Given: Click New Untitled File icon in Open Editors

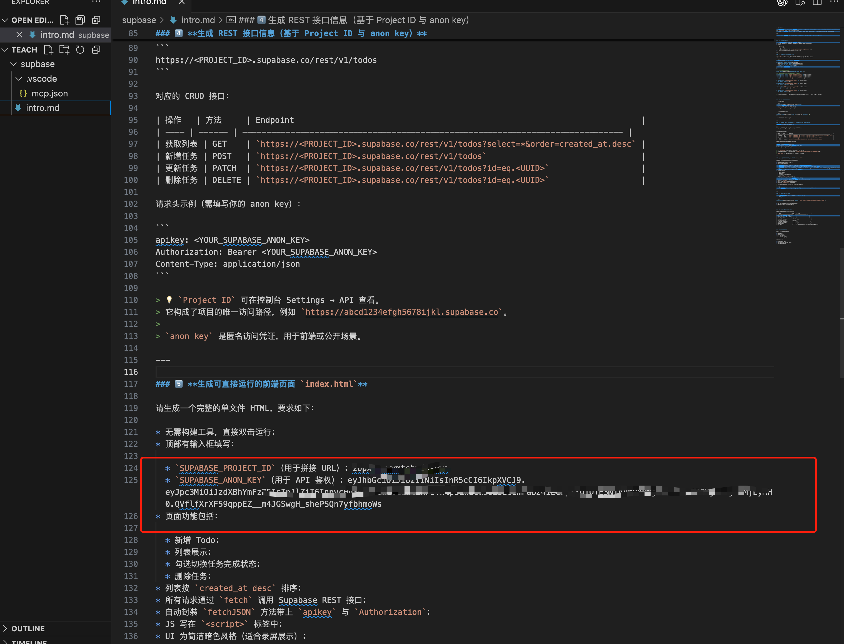Looking at the screenshot, I should (64, 20).
